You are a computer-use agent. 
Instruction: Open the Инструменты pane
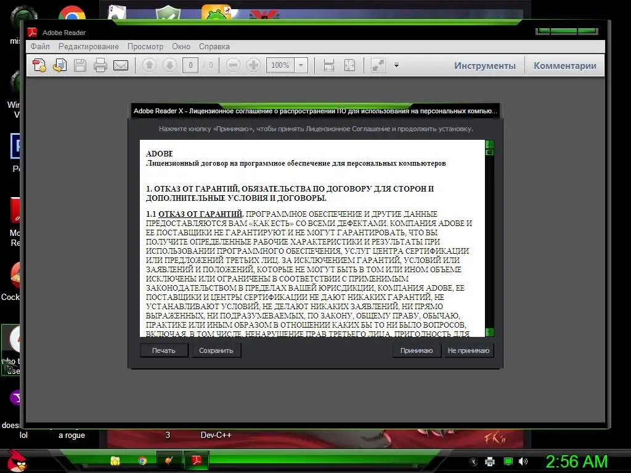(485, 65)
